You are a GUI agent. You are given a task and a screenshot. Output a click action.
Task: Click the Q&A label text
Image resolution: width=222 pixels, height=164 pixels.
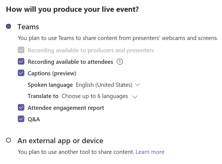[34, 119]
